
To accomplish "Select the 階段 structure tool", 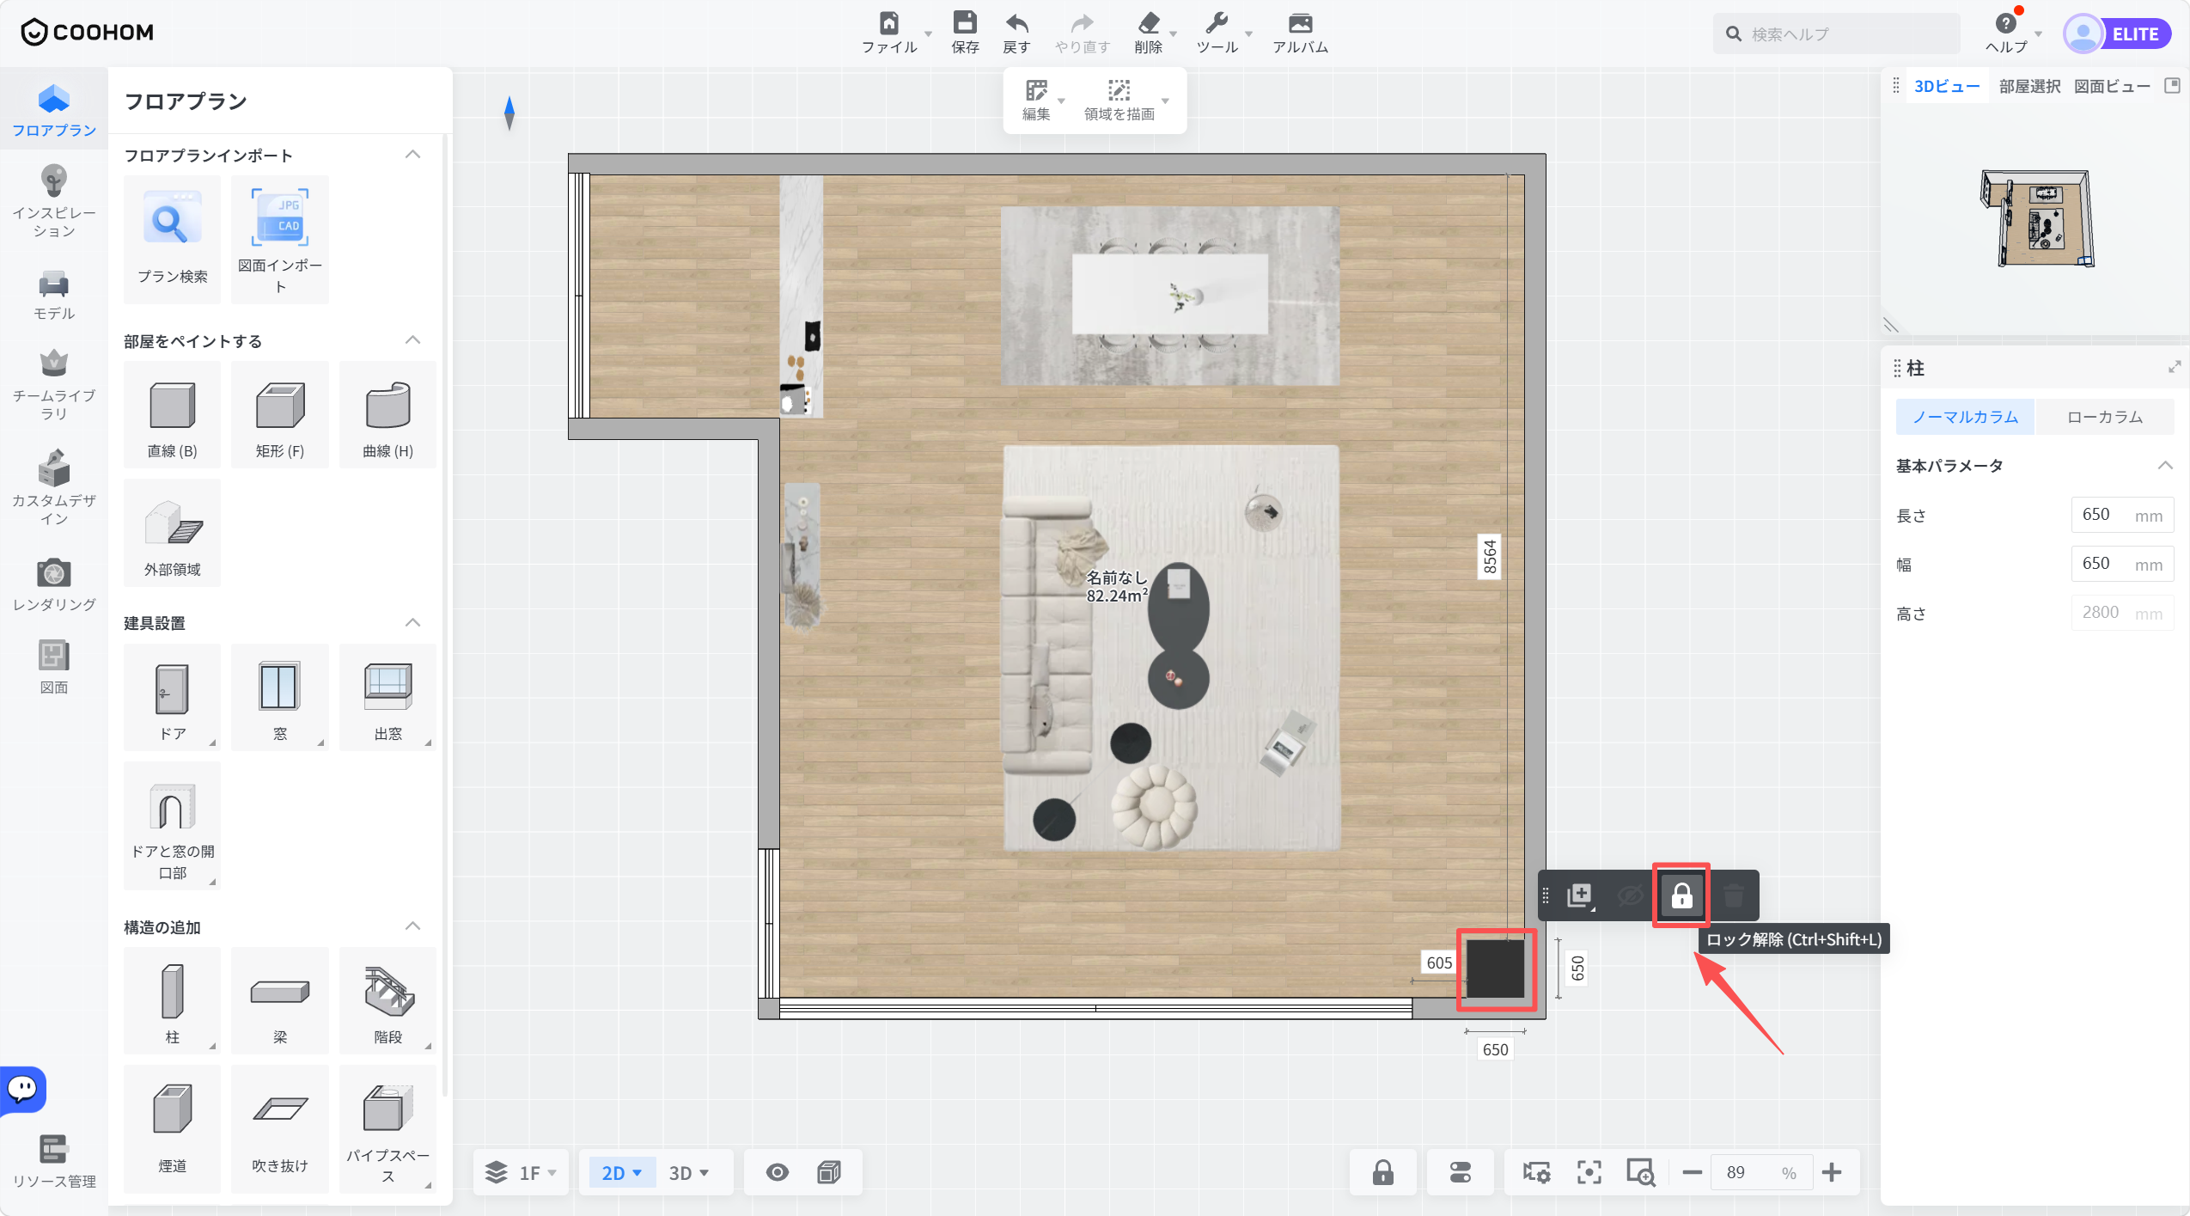I will pos(387,1000).
